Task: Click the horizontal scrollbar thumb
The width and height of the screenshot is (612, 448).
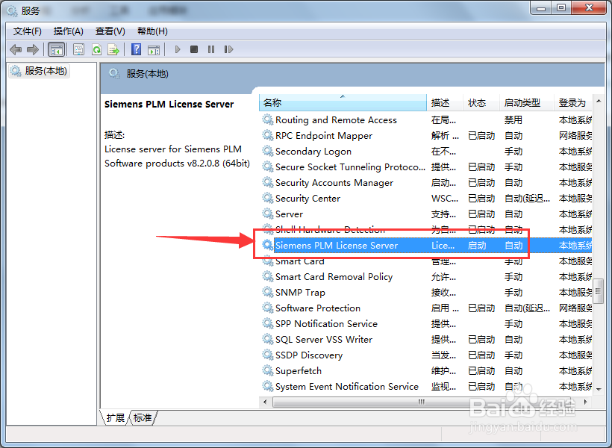Action: tap(422, 402)
